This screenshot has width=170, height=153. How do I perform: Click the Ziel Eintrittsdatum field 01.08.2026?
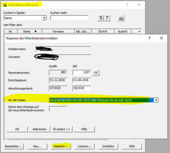tap(82, 80)
